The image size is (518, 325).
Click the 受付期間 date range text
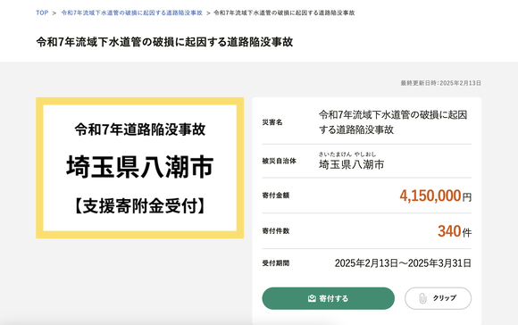pyautogui.click(x=403, y=263)
